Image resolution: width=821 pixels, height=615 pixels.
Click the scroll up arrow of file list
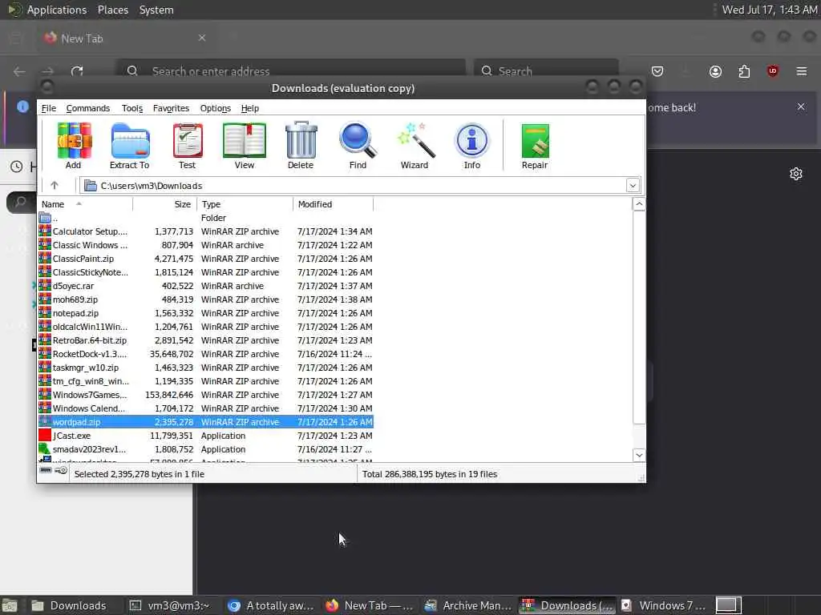pos(639,204)
